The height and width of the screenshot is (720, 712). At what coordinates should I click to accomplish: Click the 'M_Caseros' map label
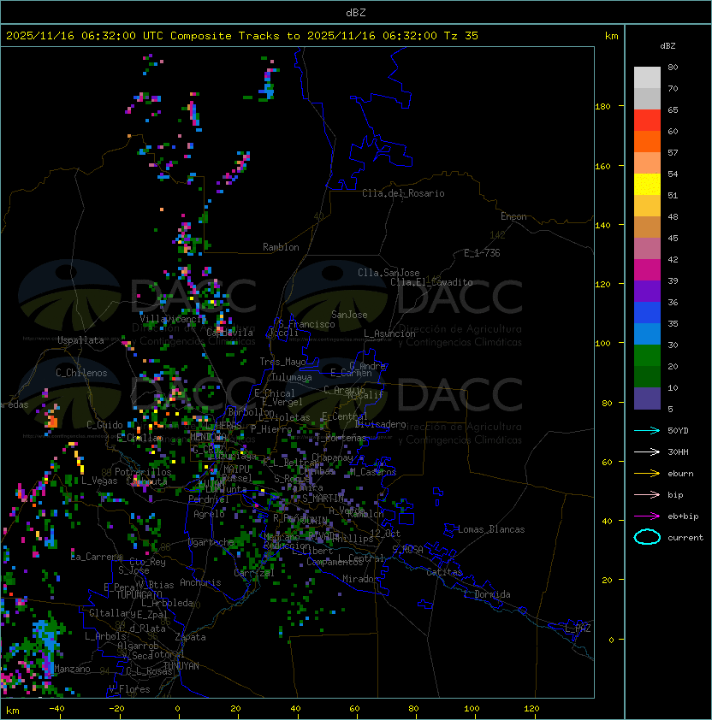point(373,471)
